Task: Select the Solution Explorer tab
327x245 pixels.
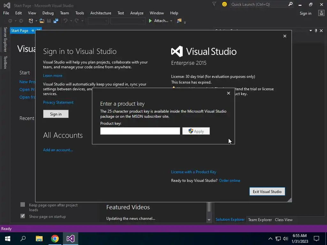Action: [230, 219]
